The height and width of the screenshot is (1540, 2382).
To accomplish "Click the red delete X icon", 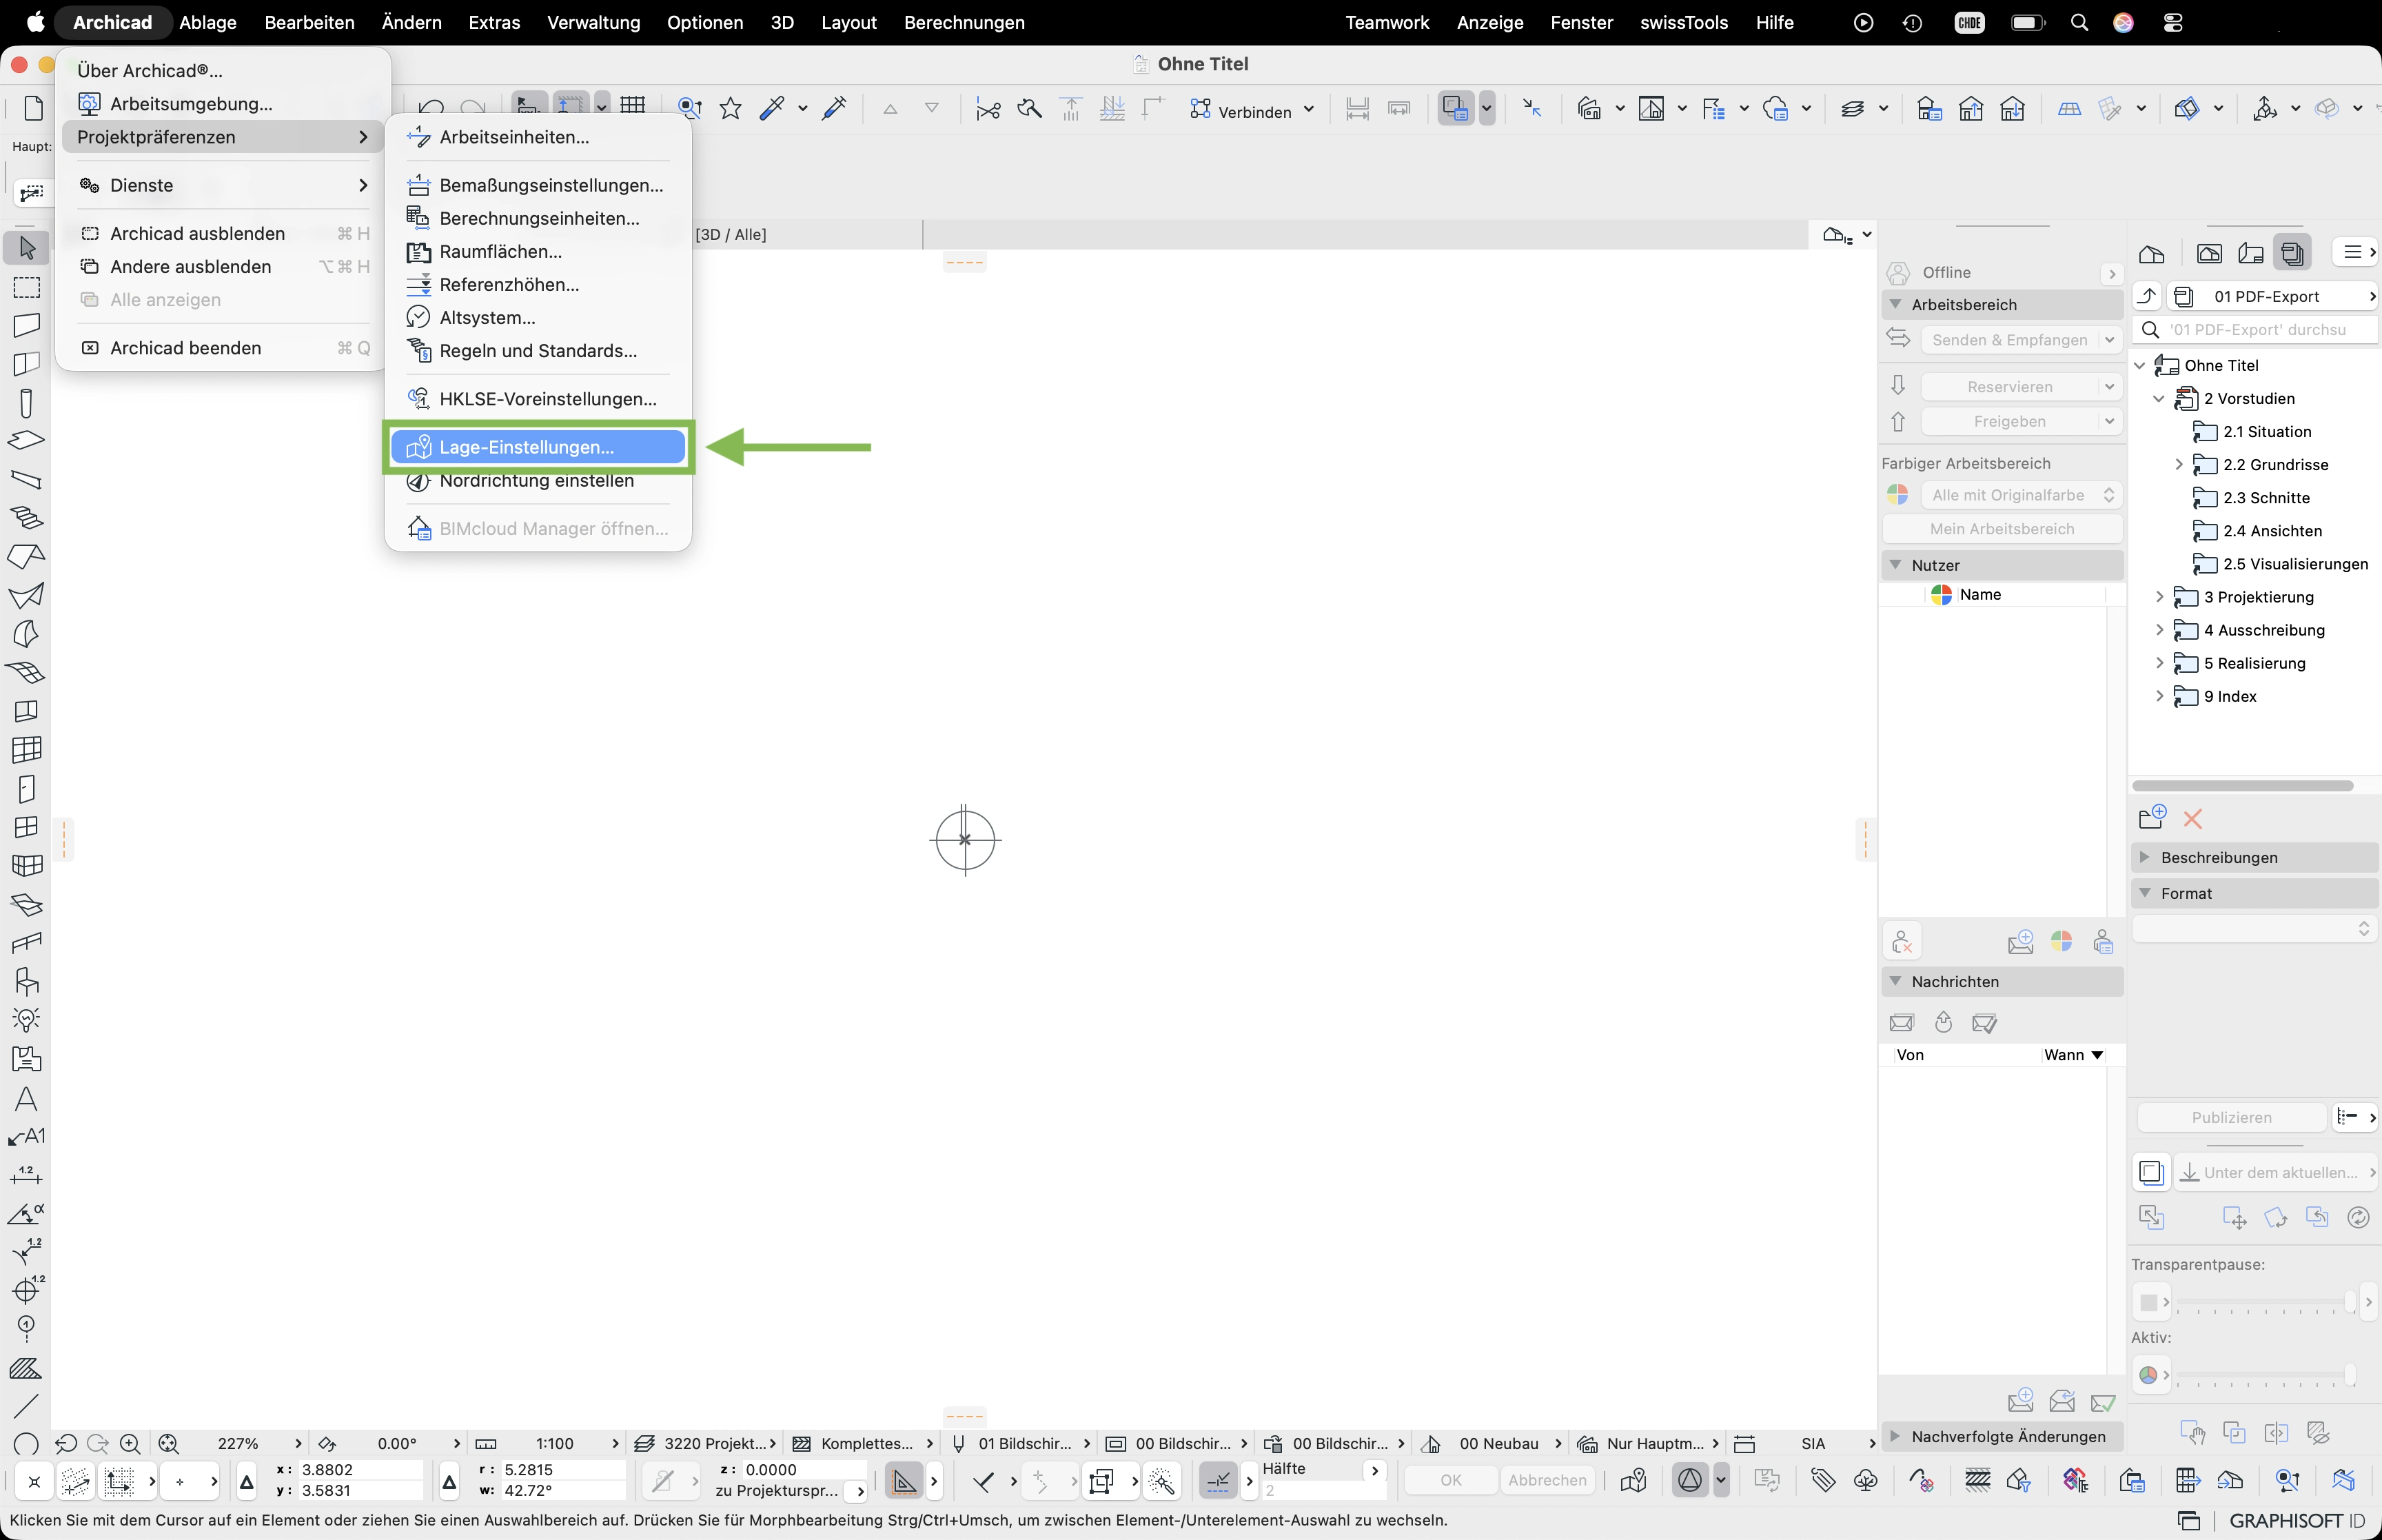I will [x=2193, y=819].
